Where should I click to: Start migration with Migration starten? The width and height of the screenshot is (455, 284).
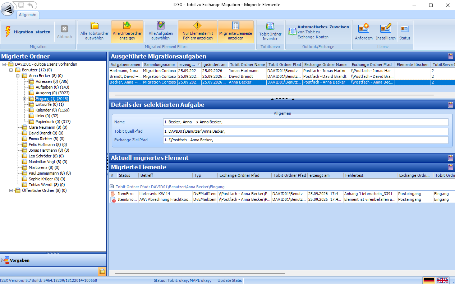tap(28, 32)
